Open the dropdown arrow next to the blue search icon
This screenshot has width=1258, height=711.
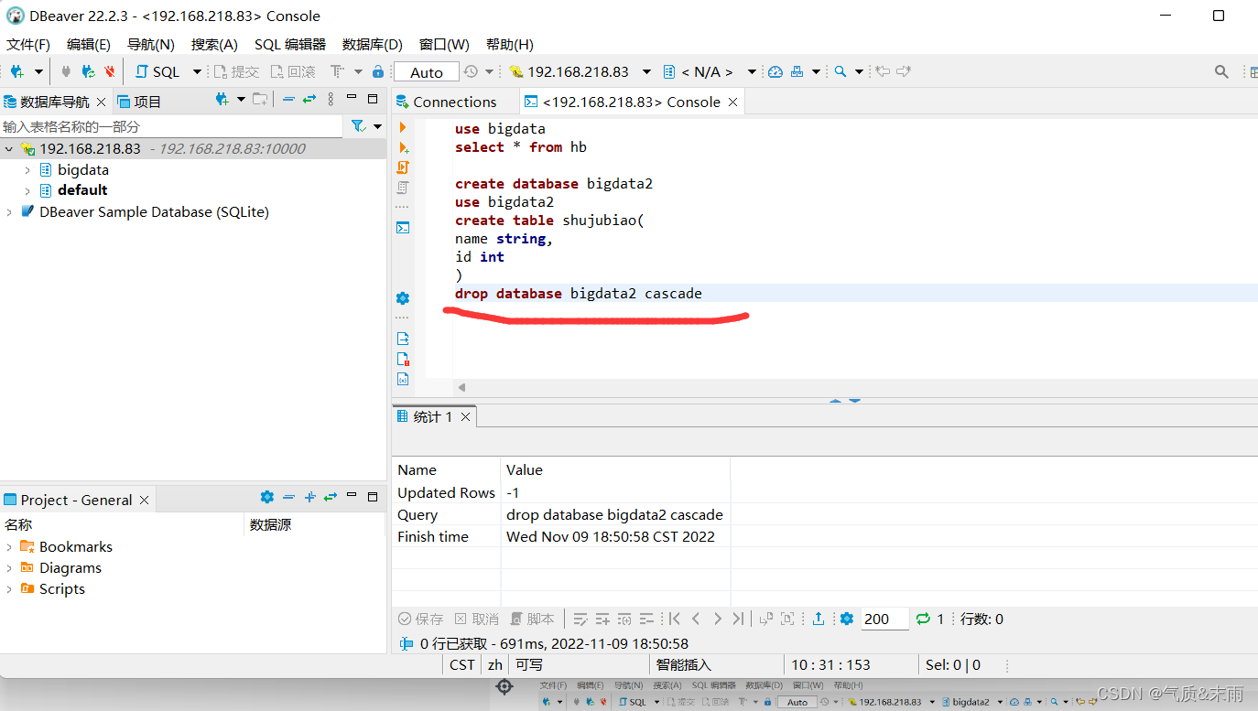(859, 71)
